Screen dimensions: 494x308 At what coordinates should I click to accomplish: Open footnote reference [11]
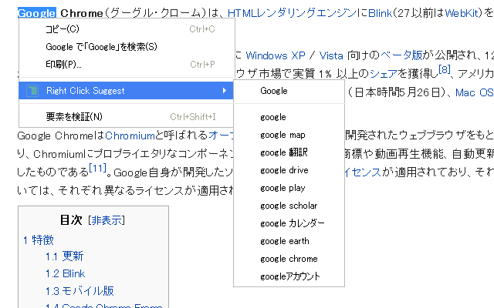click(98, 168)
